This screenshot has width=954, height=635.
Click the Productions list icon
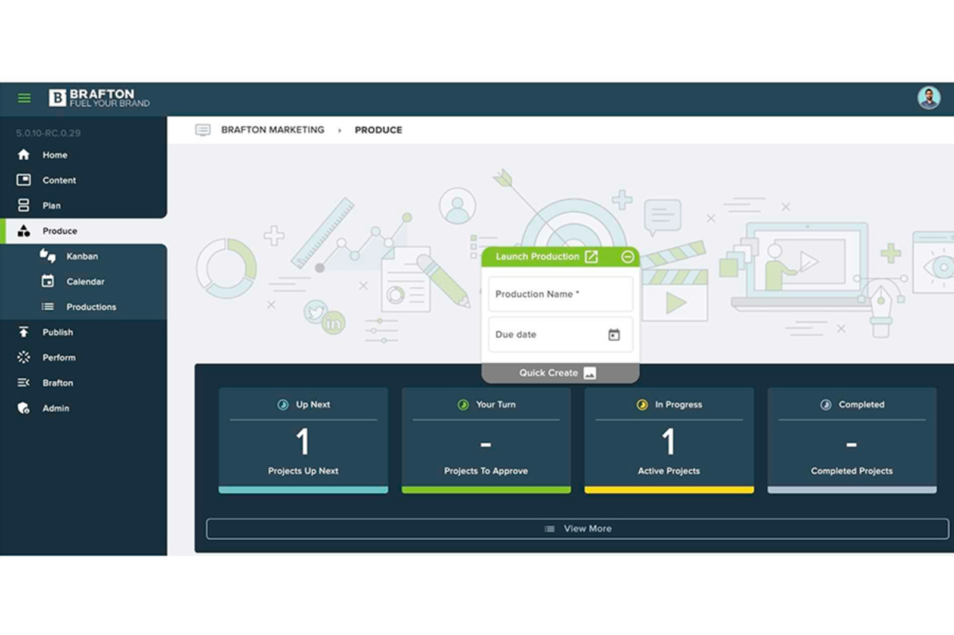pyautogui.click(x=48, y=307)
